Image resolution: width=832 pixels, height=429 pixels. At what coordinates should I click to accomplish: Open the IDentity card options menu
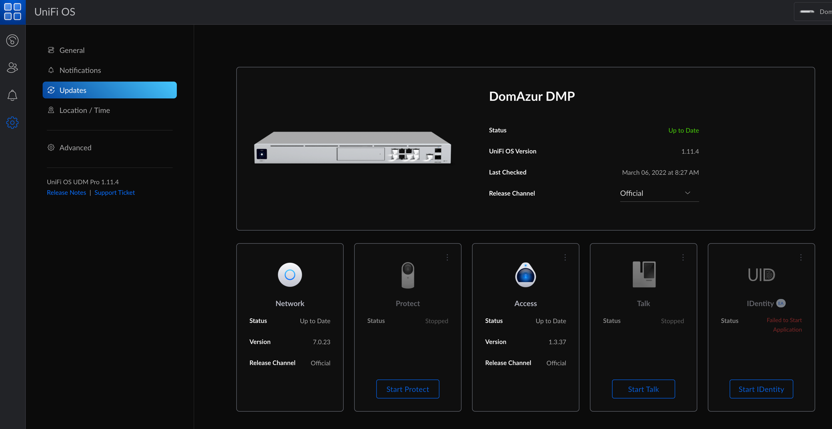pyautogui.click(x=801, y=258)
